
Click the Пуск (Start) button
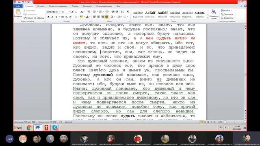pyautogui.click(x=18, y=128)
